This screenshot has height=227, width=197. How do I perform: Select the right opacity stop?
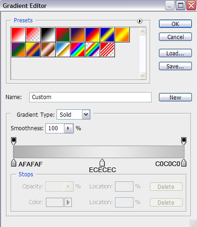tap(184, 141)
